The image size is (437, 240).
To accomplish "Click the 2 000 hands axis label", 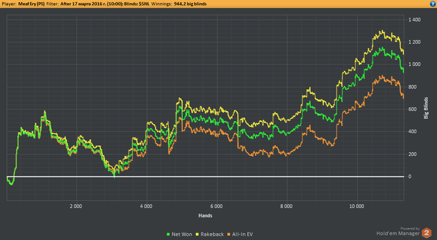I will [76, 206].
